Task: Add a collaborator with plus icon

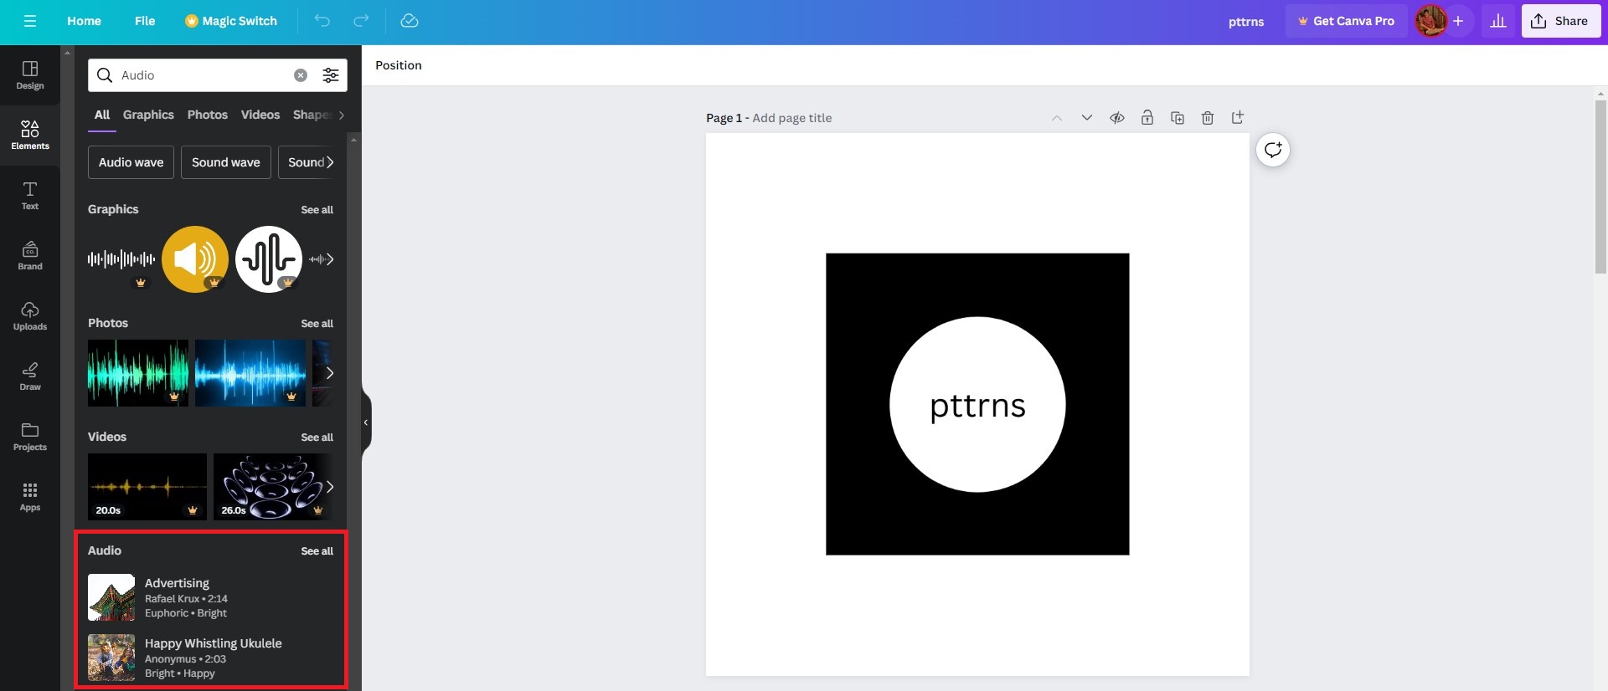Action: (x=1458, y=21)
